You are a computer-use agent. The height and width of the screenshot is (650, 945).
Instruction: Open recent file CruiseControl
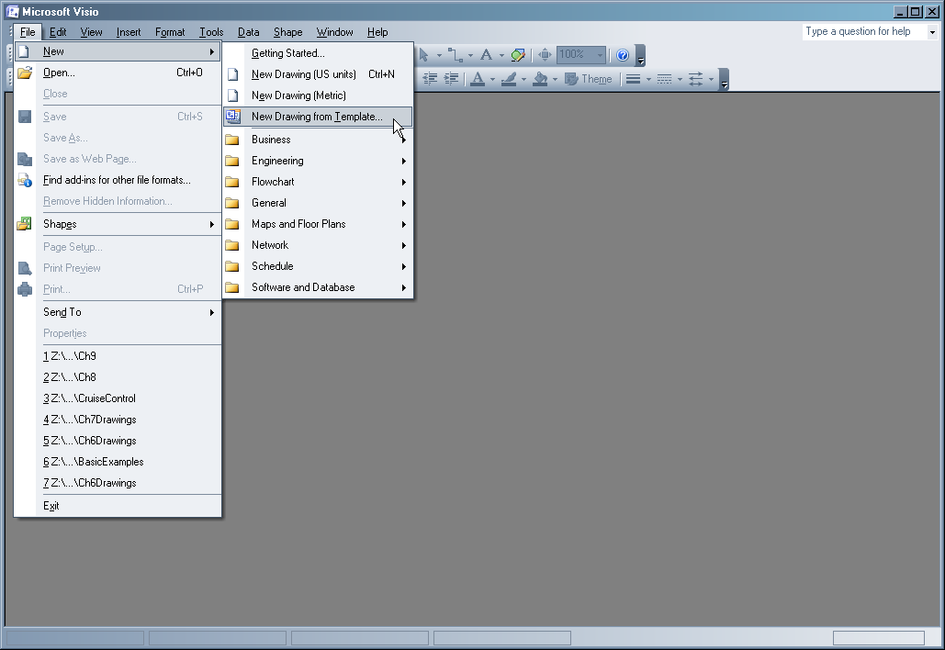(89, 398)
